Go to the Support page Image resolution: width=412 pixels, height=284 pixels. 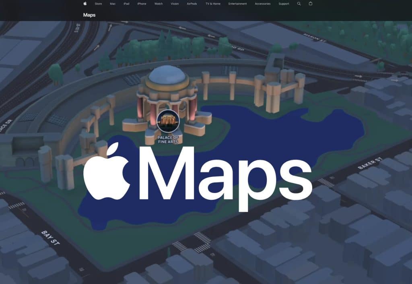284,4
